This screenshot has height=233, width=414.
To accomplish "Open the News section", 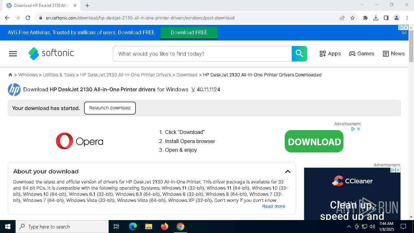I will pyautogui.click(x=394, y=54).
